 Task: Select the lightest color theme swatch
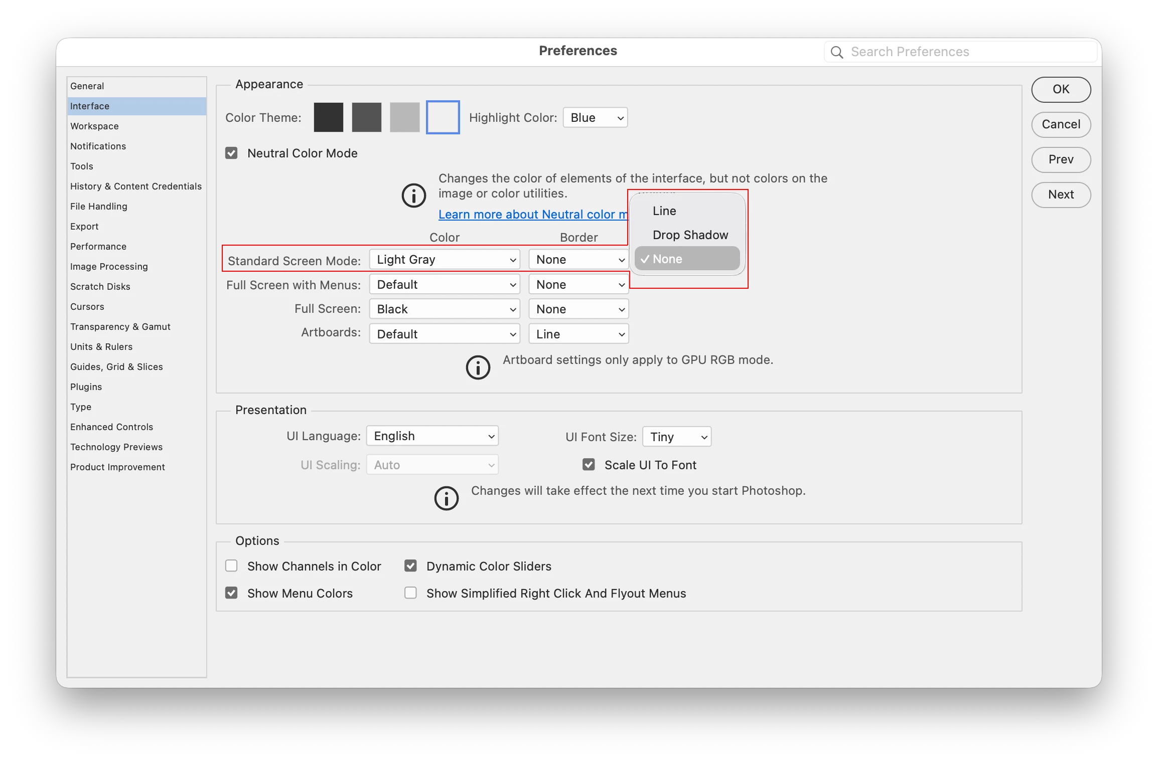pyautogui.click(x=443, y=117)
